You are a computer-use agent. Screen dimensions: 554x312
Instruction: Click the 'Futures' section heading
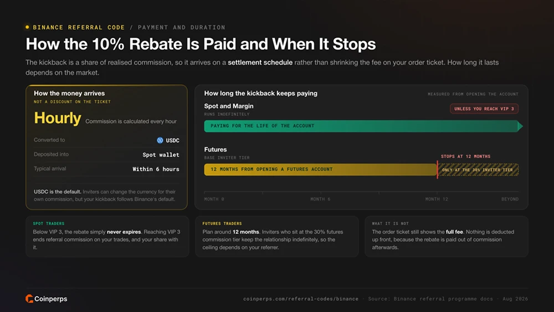point(216,150)
